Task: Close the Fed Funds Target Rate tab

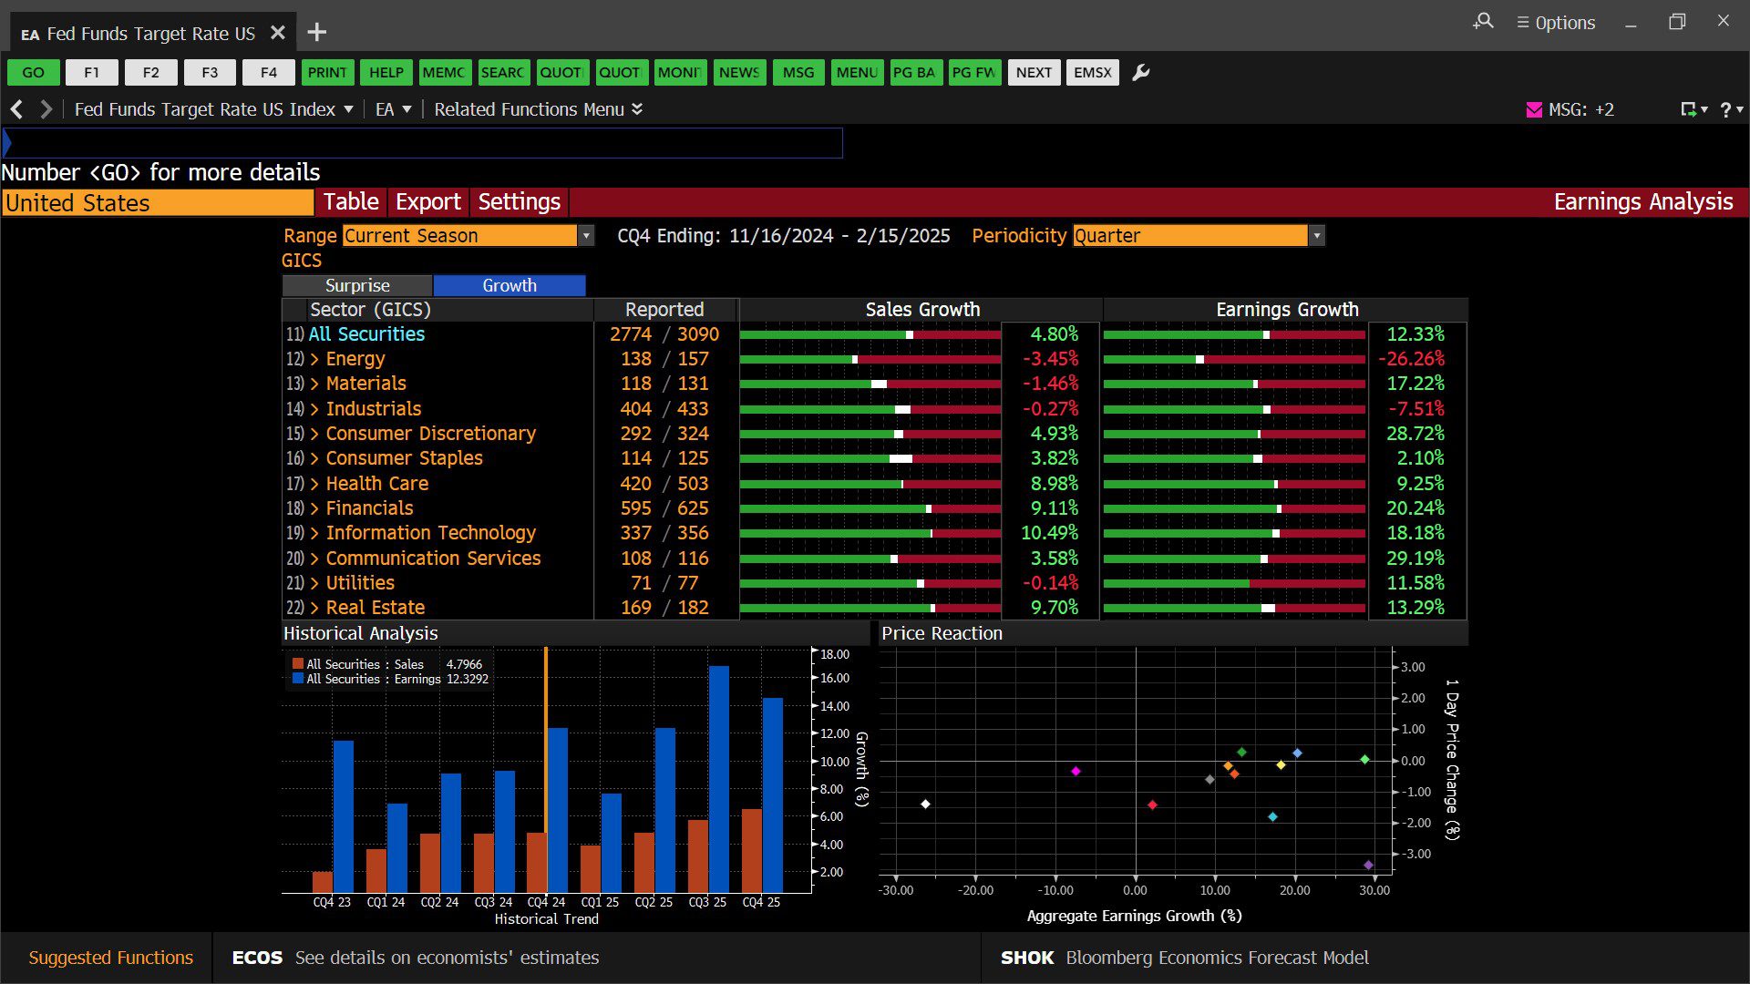Action: tap(278, 33)
